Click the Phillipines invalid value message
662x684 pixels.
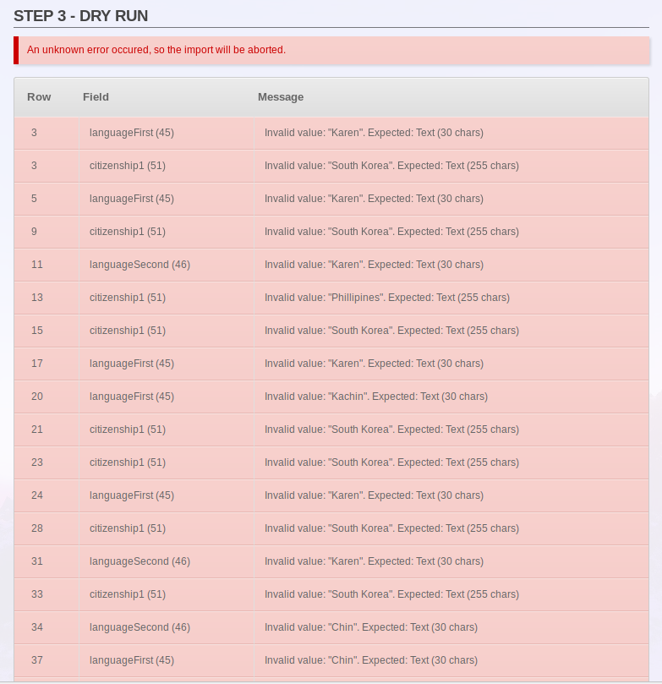(x=387, y=298)
